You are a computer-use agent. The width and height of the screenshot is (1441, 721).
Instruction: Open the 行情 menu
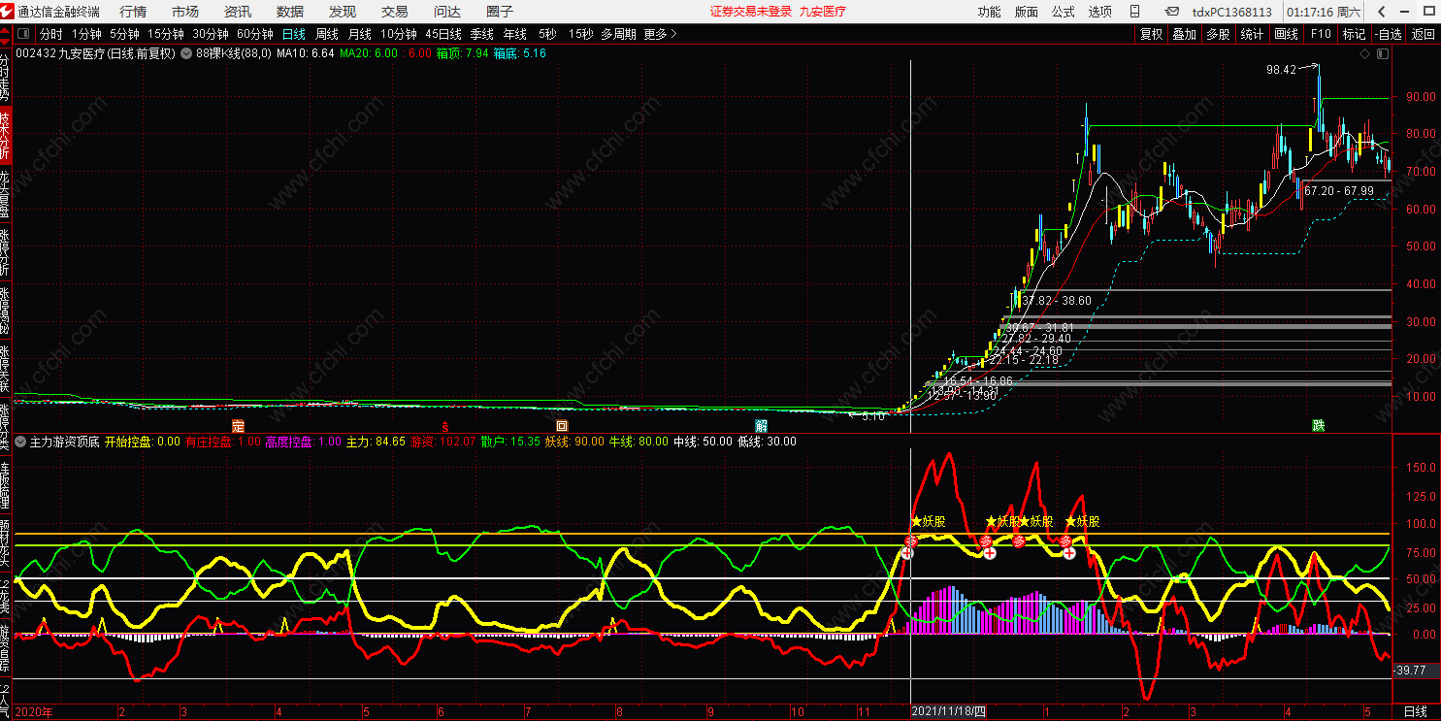pos(133,12)
